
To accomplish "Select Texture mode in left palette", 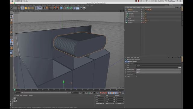I will 11,20.
